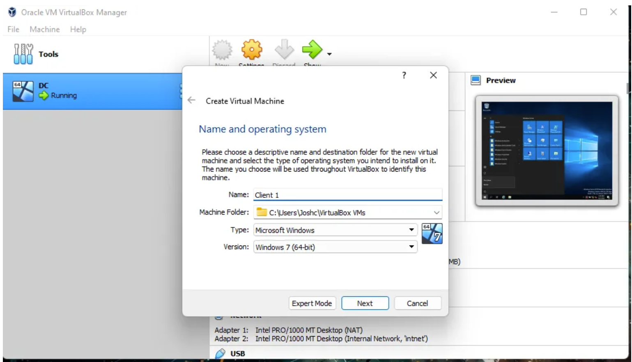632x362 pixels.
Task: Cancel the Create Virtual Machine wizard
Action: pyautogui.click(x=418, y=303)
